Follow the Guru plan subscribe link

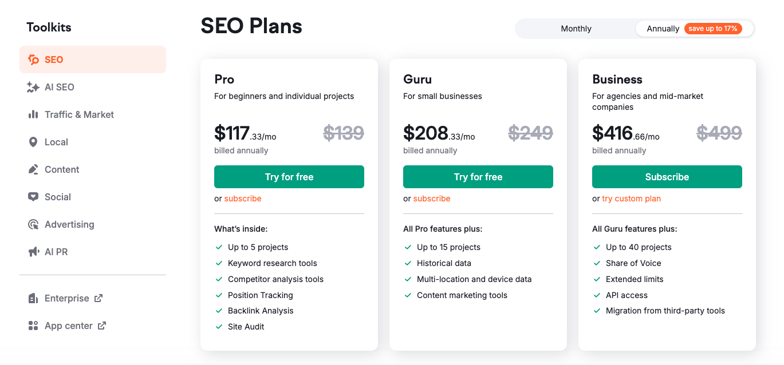click(432, 199)
